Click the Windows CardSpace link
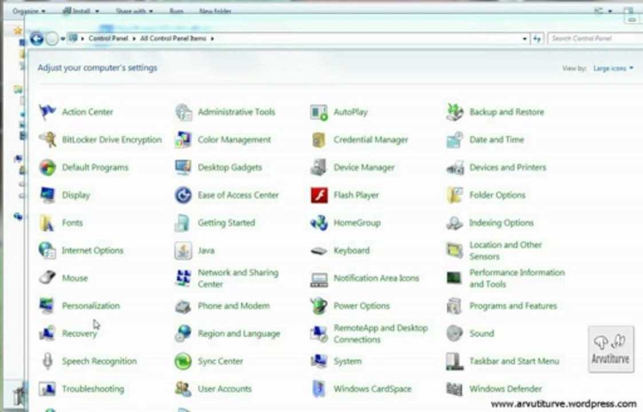The width and height of the screenshot is (643, 412). point(372,389)
